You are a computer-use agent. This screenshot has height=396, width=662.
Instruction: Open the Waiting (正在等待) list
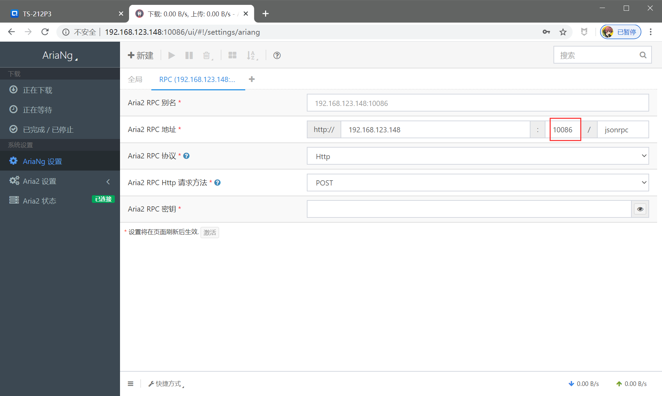tap(60, 110)
